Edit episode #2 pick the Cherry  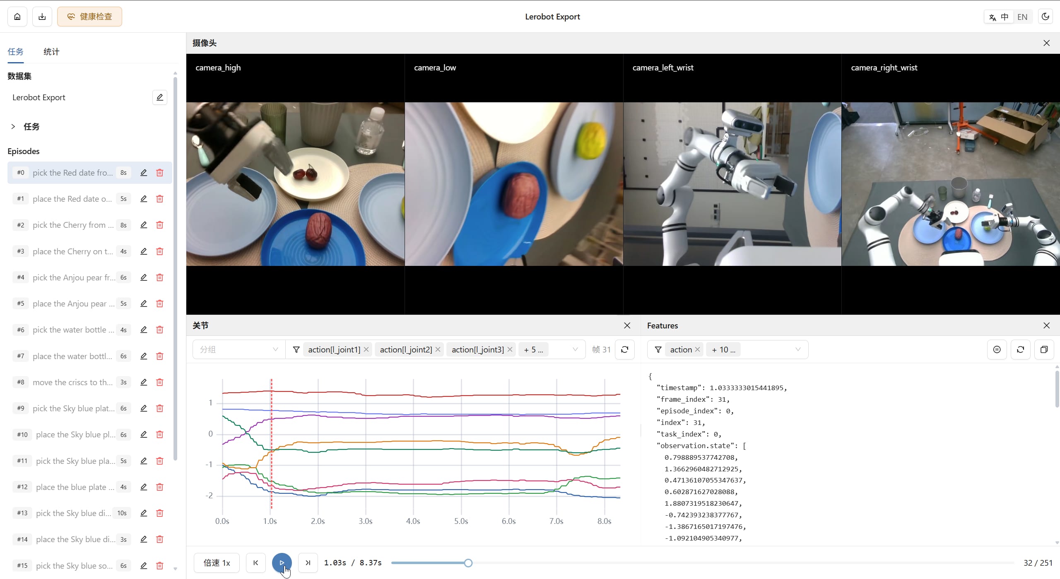point(144,225)
